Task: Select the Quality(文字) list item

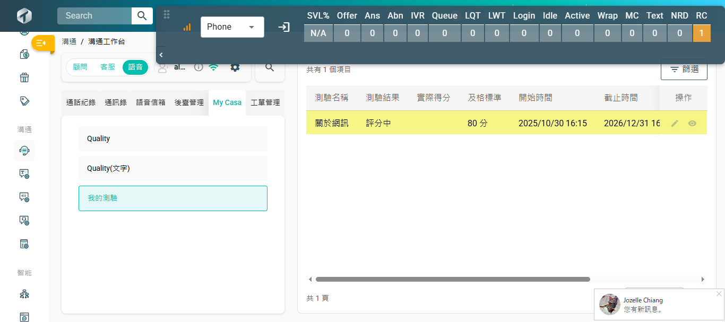Action: [172, 169]
